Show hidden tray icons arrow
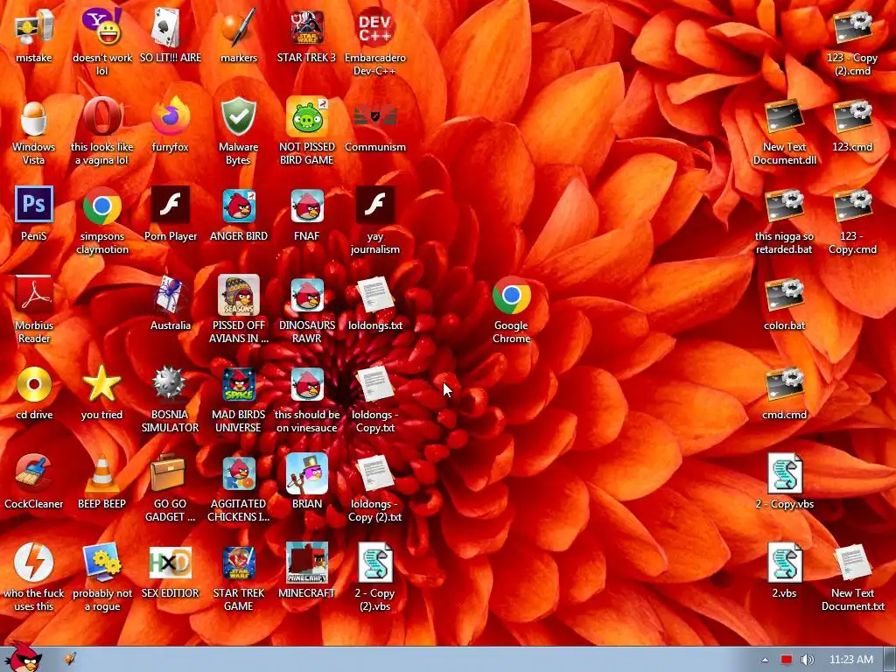The height and width of the screenshot is (672, 896). [765, 660]
